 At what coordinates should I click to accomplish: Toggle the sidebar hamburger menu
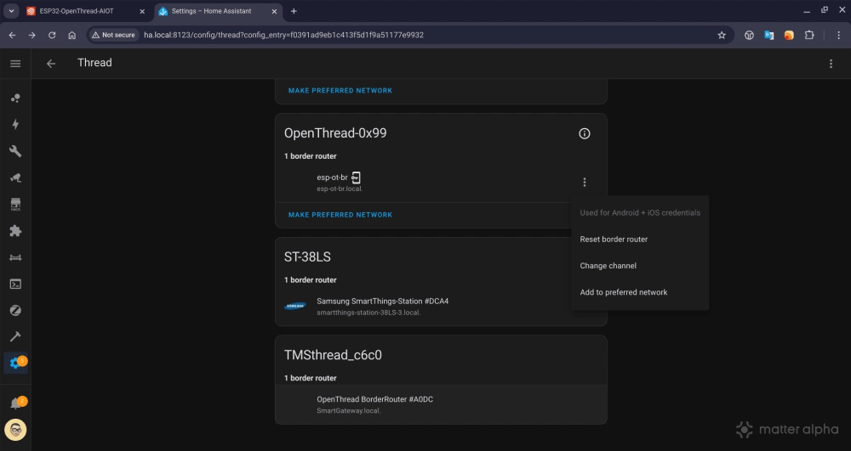click(15, 64)
